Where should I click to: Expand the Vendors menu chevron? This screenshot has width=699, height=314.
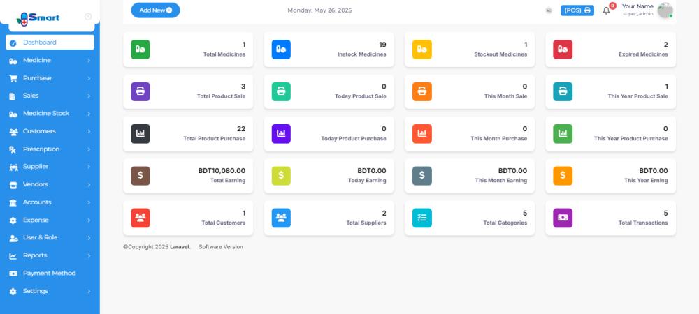point(89,185)
